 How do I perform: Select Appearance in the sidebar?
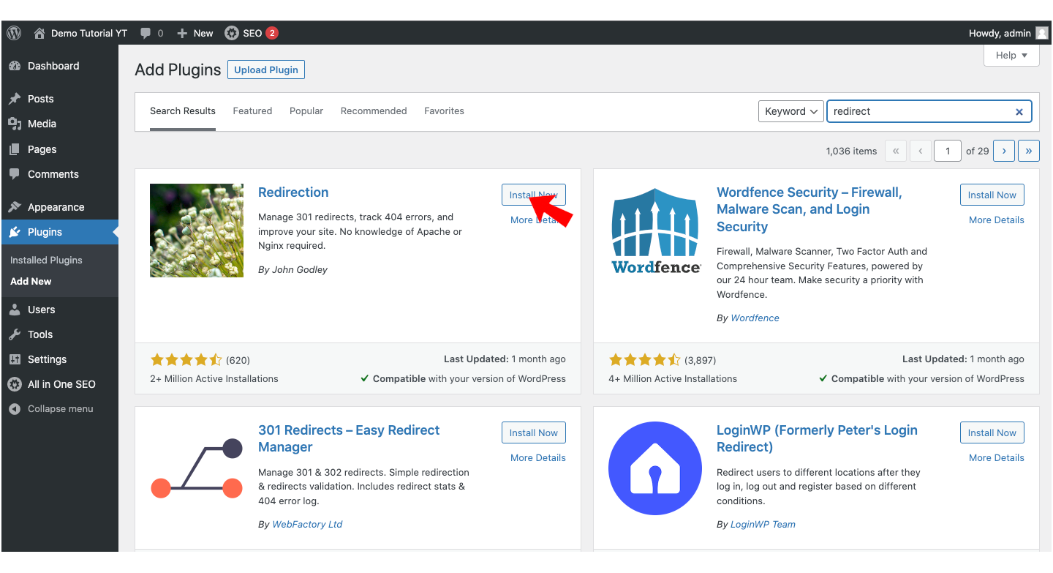pos(54,206)
